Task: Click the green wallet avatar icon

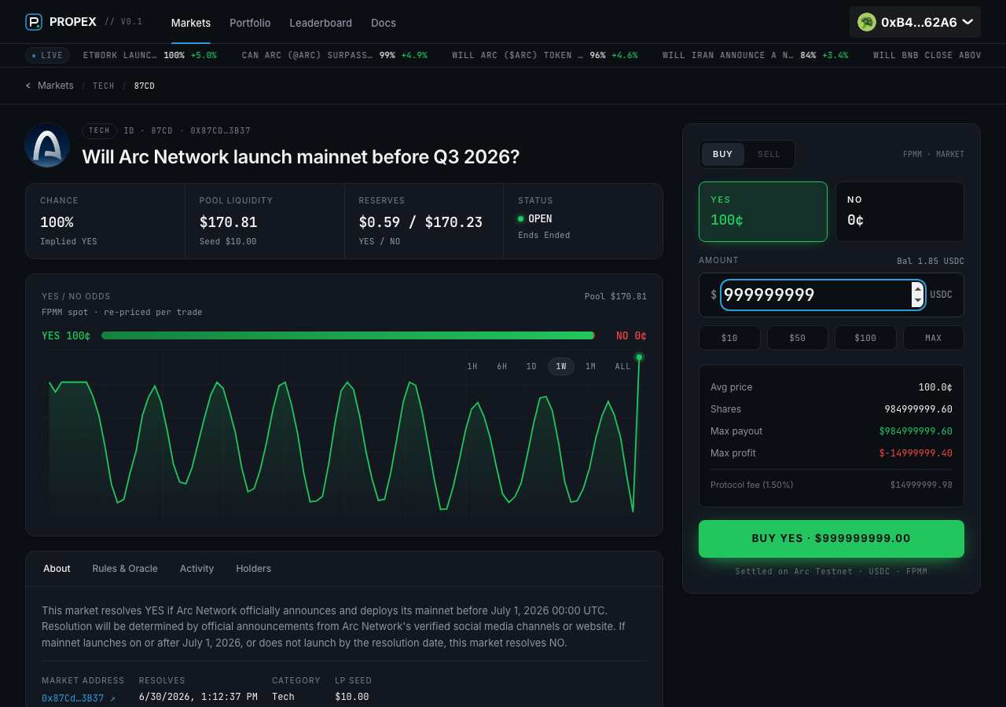Action: [867, 22]
